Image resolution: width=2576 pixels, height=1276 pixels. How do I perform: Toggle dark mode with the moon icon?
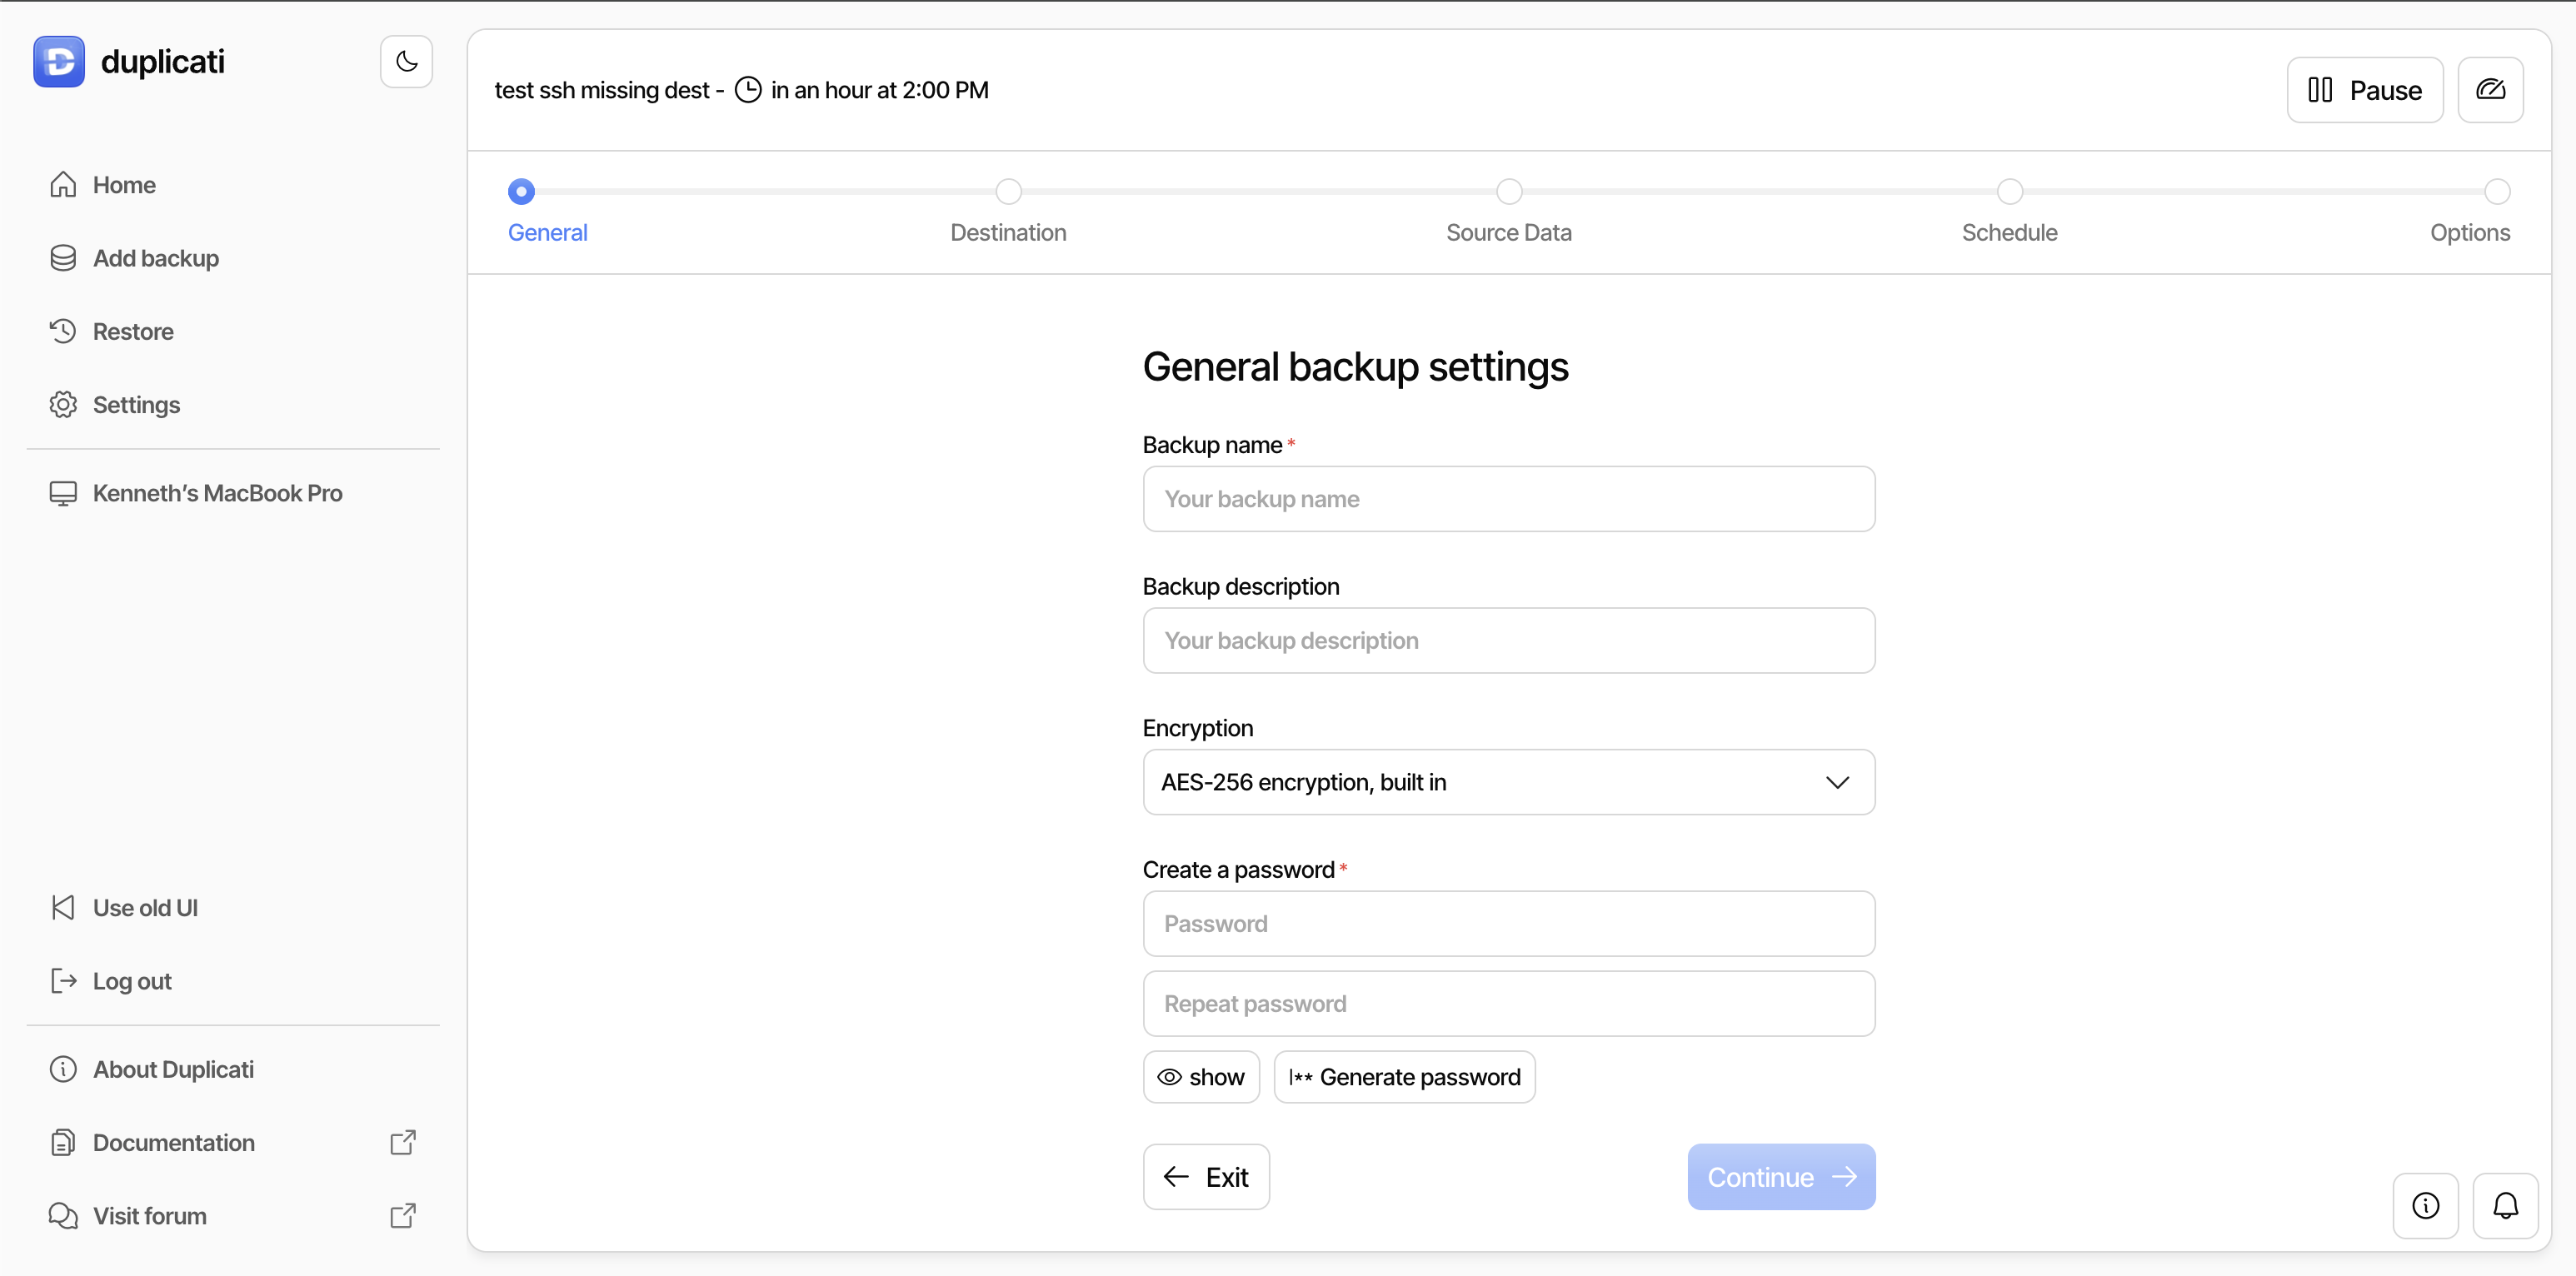406,62
